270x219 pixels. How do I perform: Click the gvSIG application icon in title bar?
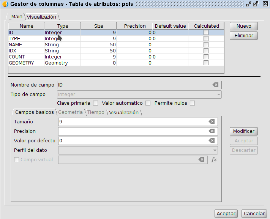[x=5, y=4]
